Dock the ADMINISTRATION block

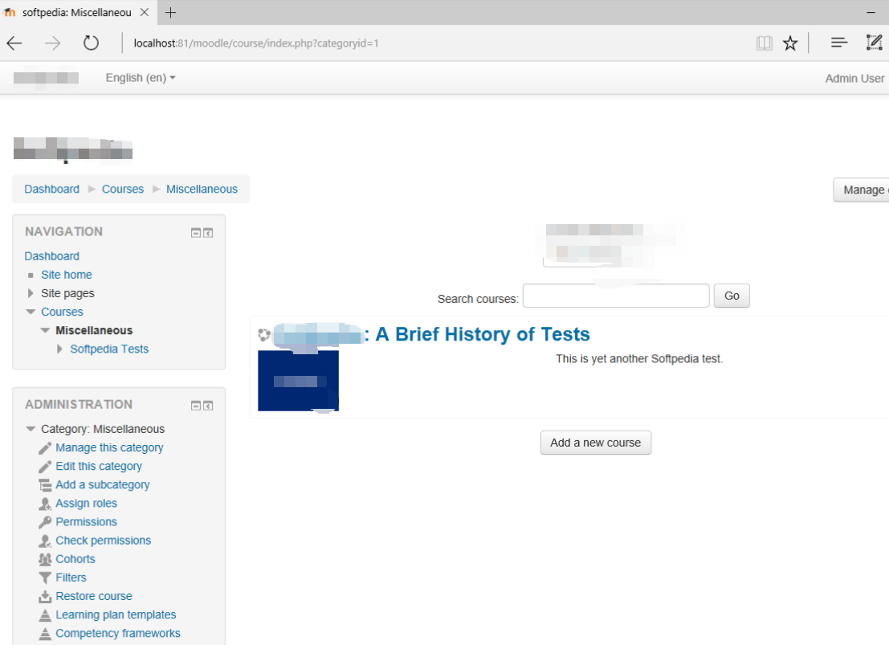click(208, 406)
